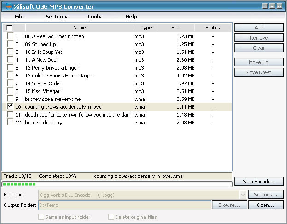Open the File menu
The width and height of the screenshot is (287, 224).
[x=19, y=17]
